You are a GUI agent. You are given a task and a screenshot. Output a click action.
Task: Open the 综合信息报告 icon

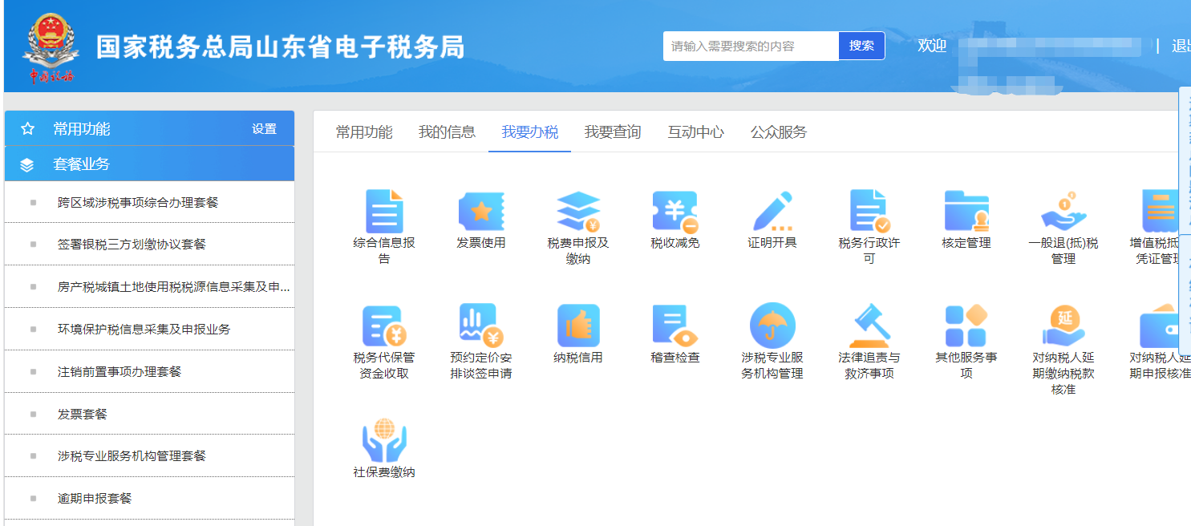[x=383, y=213]
